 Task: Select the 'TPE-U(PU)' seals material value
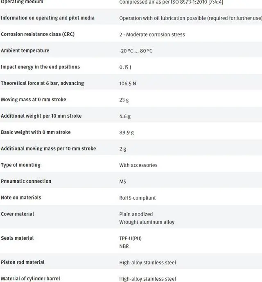(x=130, y=238)
